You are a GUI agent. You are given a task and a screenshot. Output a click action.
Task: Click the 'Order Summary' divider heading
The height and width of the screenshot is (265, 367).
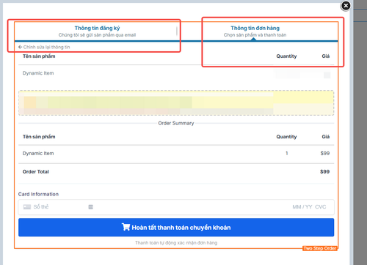click(176, 123)
